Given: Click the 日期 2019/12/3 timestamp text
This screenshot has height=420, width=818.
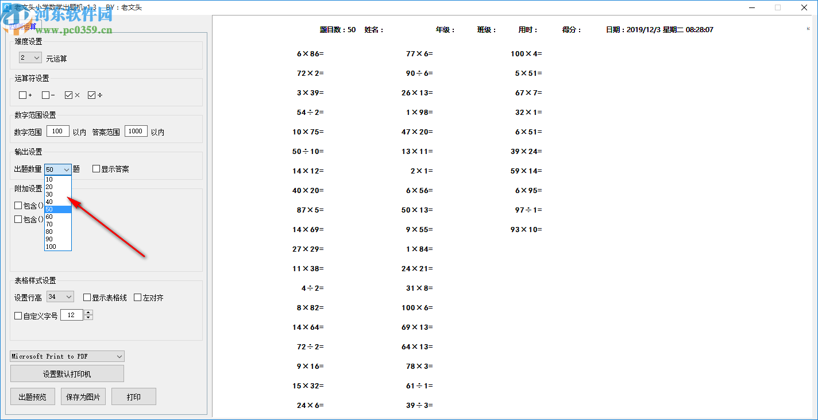Looking at the screenshot, I should [659, 30].
